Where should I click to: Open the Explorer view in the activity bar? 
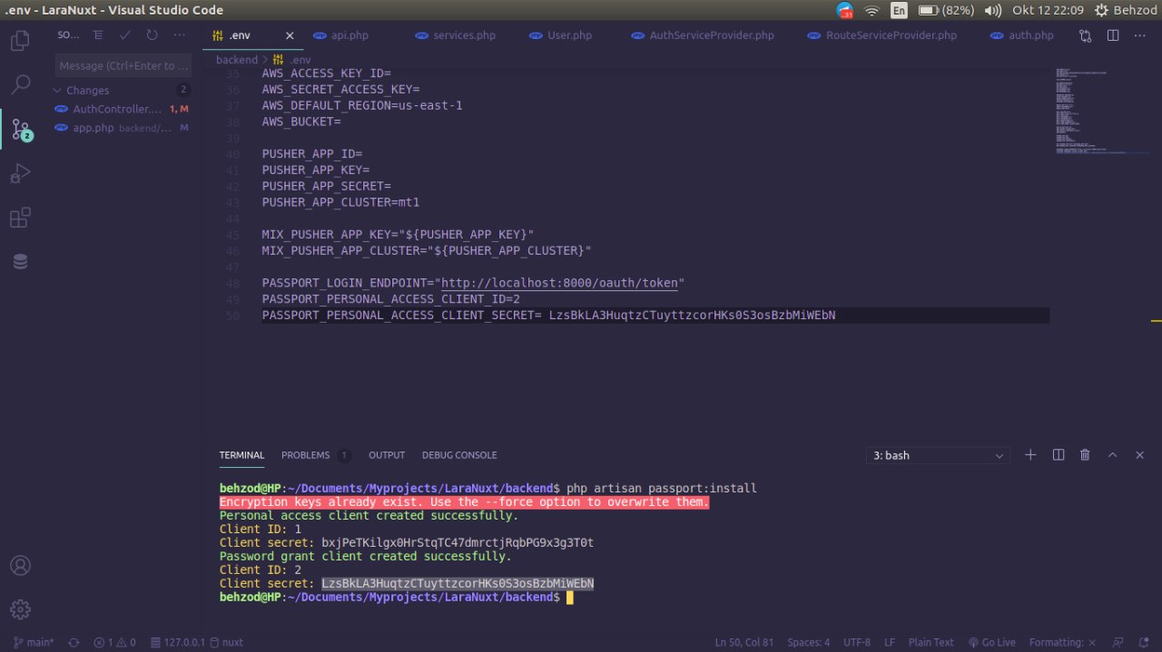[20, 41]
